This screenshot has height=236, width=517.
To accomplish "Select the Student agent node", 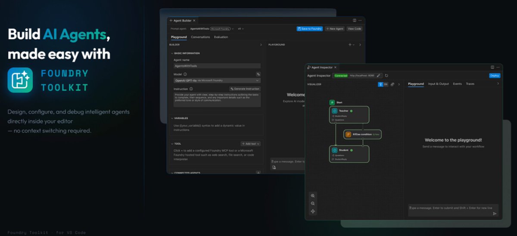I will 349,154.
